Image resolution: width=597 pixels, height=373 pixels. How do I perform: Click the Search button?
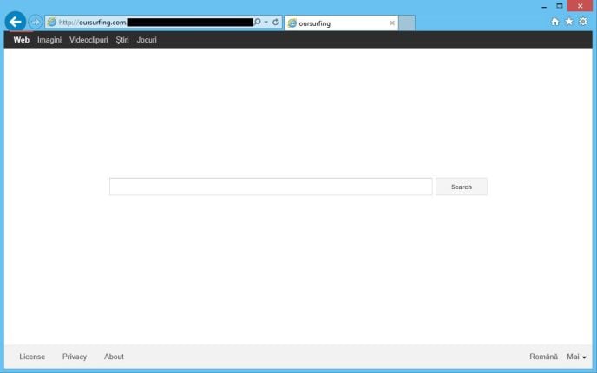(462, 186)
